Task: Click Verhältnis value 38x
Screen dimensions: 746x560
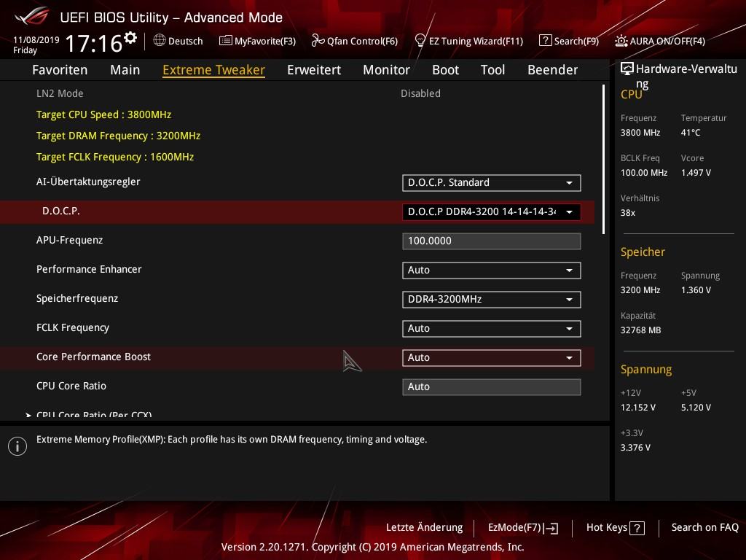Action: click(x=627, y=212)
